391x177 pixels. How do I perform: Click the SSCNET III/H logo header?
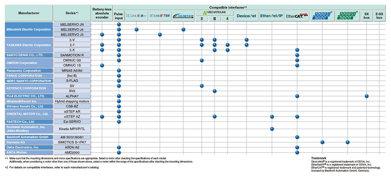click(x=183, y=16)
